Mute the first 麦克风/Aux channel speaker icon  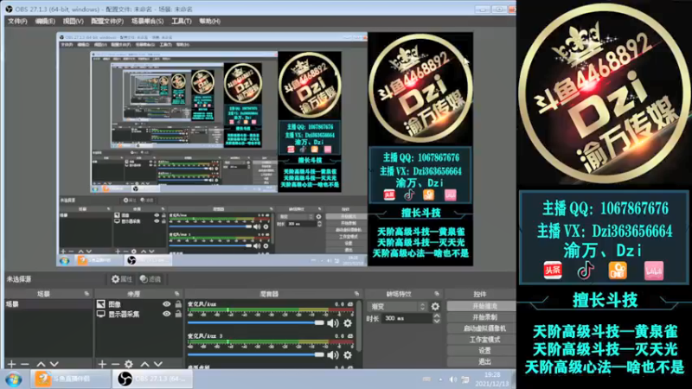point(333,323)
